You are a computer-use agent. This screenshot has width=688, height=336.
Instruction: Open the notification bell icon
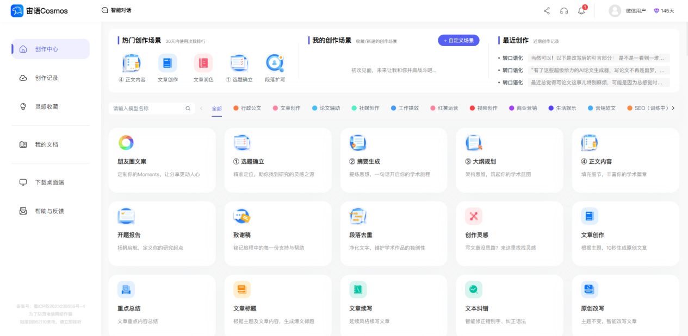pyautogui.click(x=581, y=11)
